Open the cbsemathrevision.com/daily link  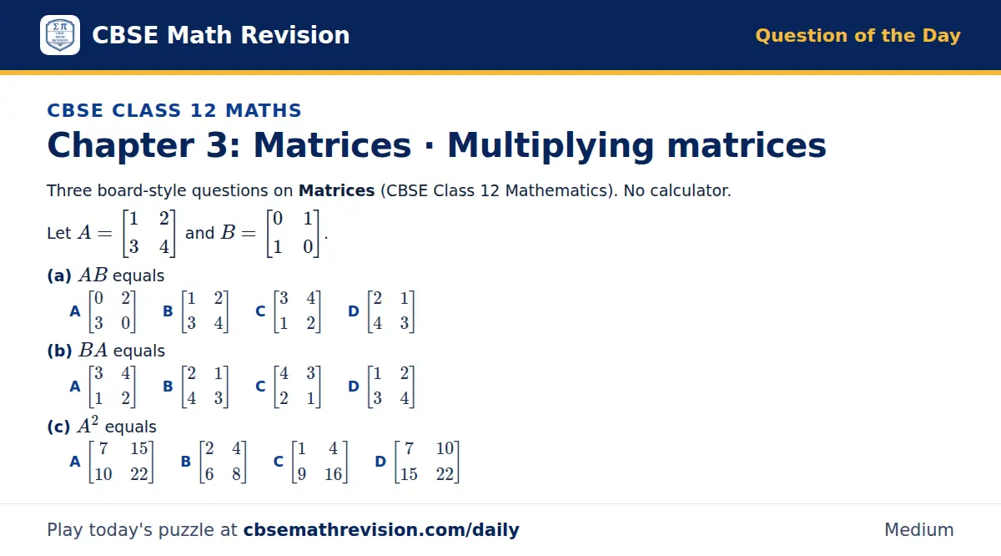coord(381,529)
